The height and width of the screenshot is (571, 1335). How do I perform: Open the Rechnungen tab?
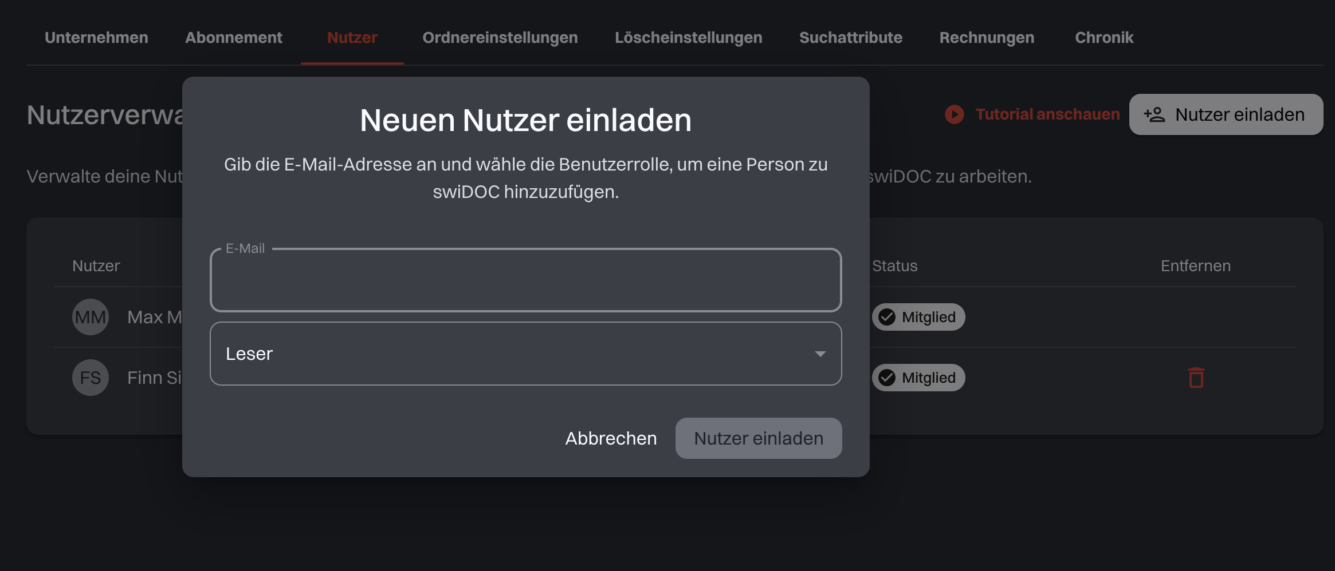tap(987, 38)
